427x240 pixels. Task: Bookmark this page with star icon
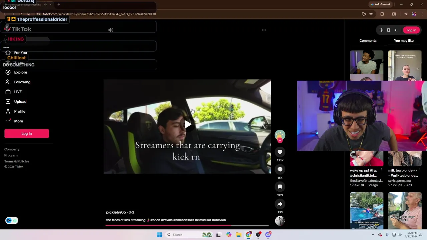[x=371, y=14]
